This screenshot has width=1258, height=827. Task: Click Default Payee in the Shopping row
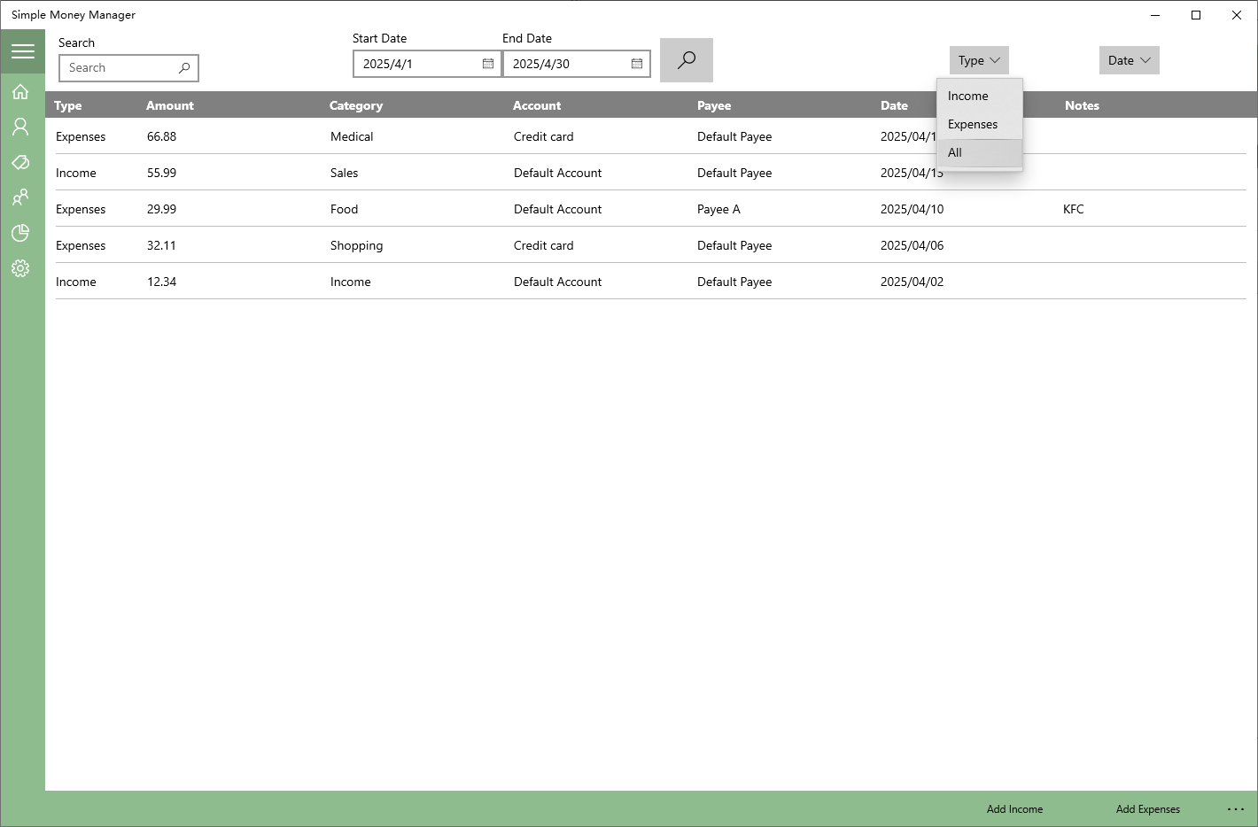tap(734, 245)
